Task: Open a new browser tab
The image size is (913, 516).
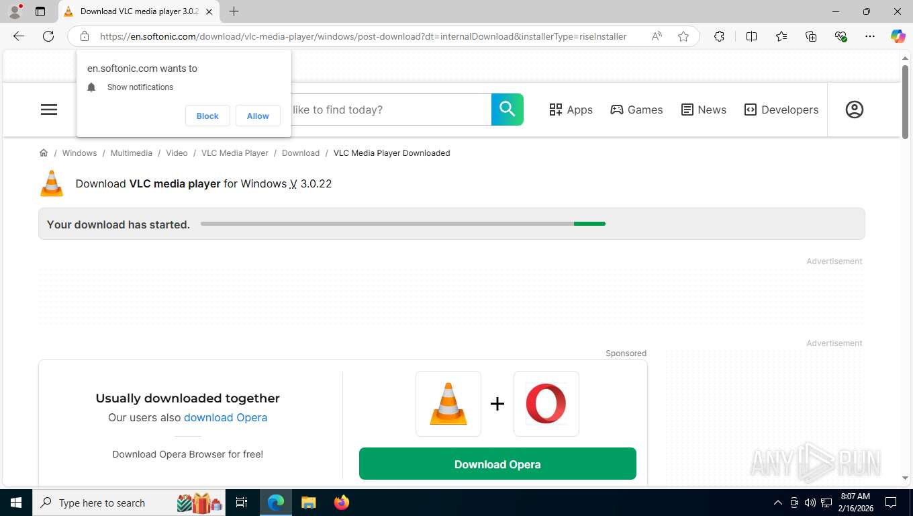Action: [x=234, y=11]
